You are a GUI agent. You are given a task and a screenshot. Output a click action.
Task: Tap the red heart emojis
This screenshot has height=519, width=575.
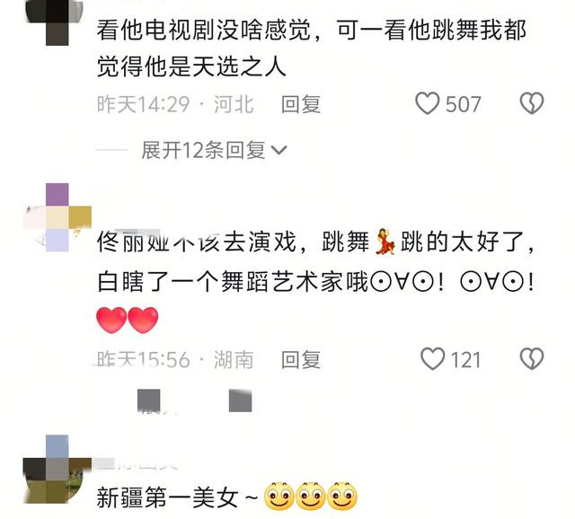click(x=128, y=321)
